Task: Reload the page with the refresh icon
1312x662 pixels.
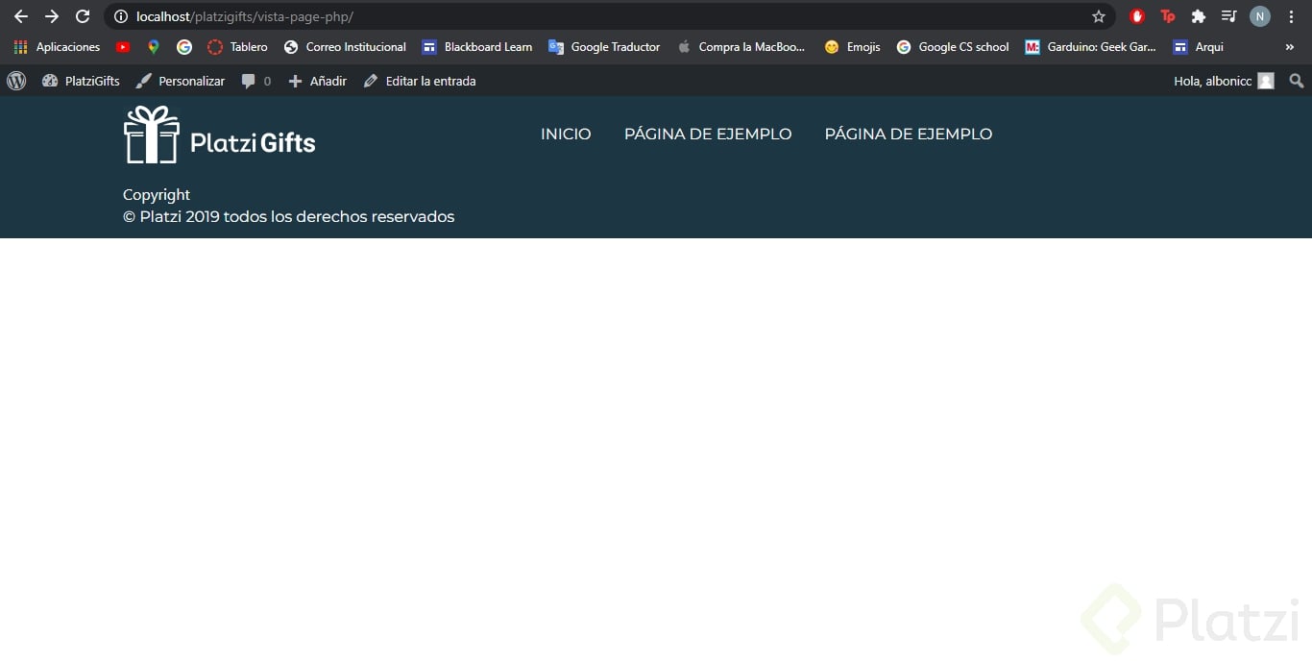Action: click(x=83, y=16)
